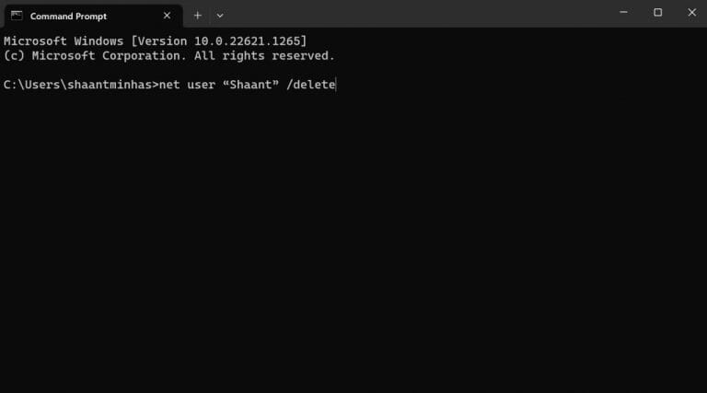Click the word "net" in the command
This screenshot has height=393, width=707.
[x=169, y=85]
